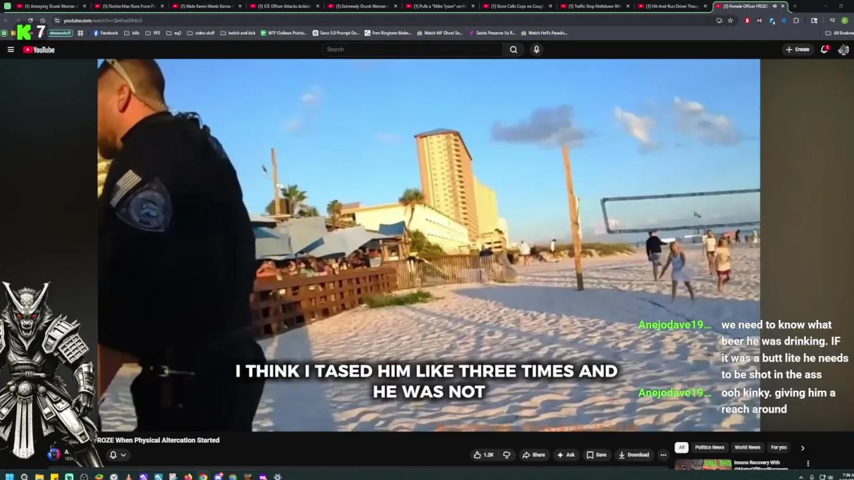
Task: Select the World News chip
Action: 747,447
